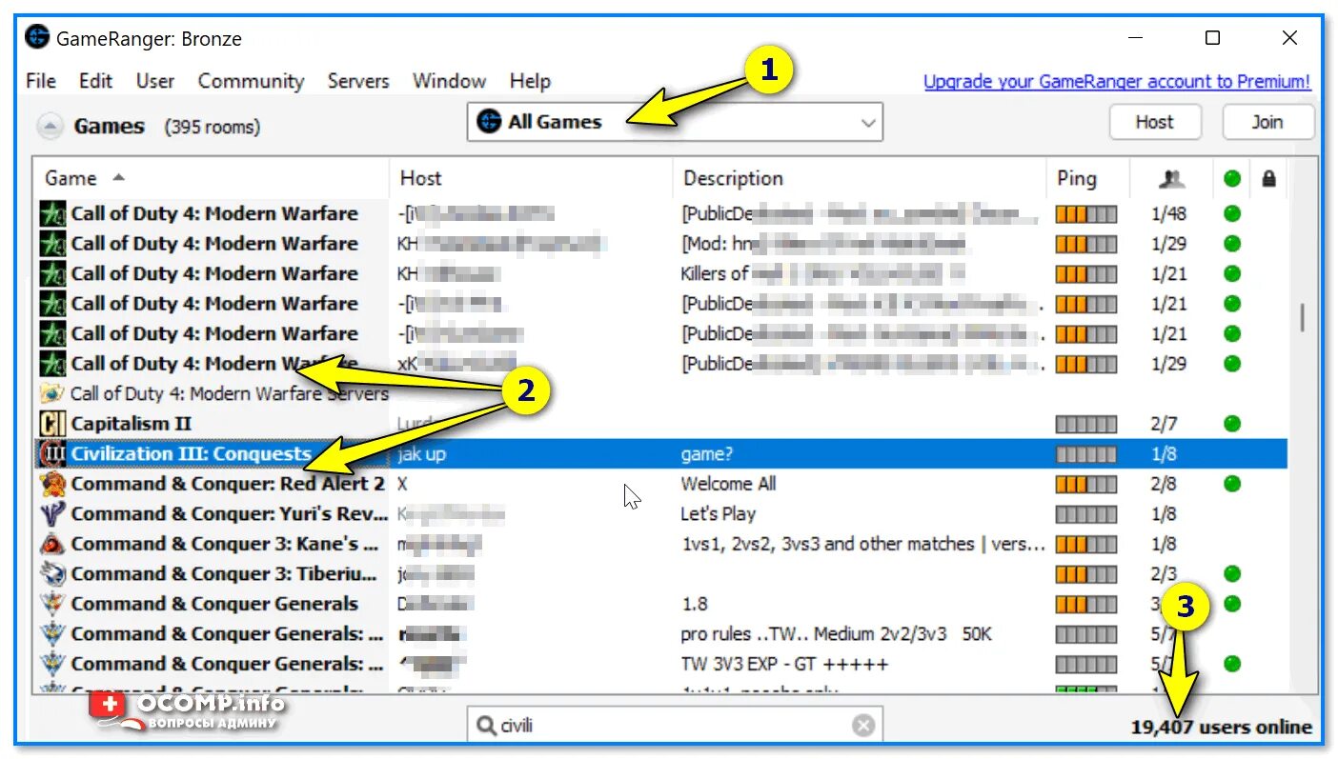The image size is (1338, 759).
Task: Click the vertical scrollbar of the games list
Action: tap(1302, 318)
